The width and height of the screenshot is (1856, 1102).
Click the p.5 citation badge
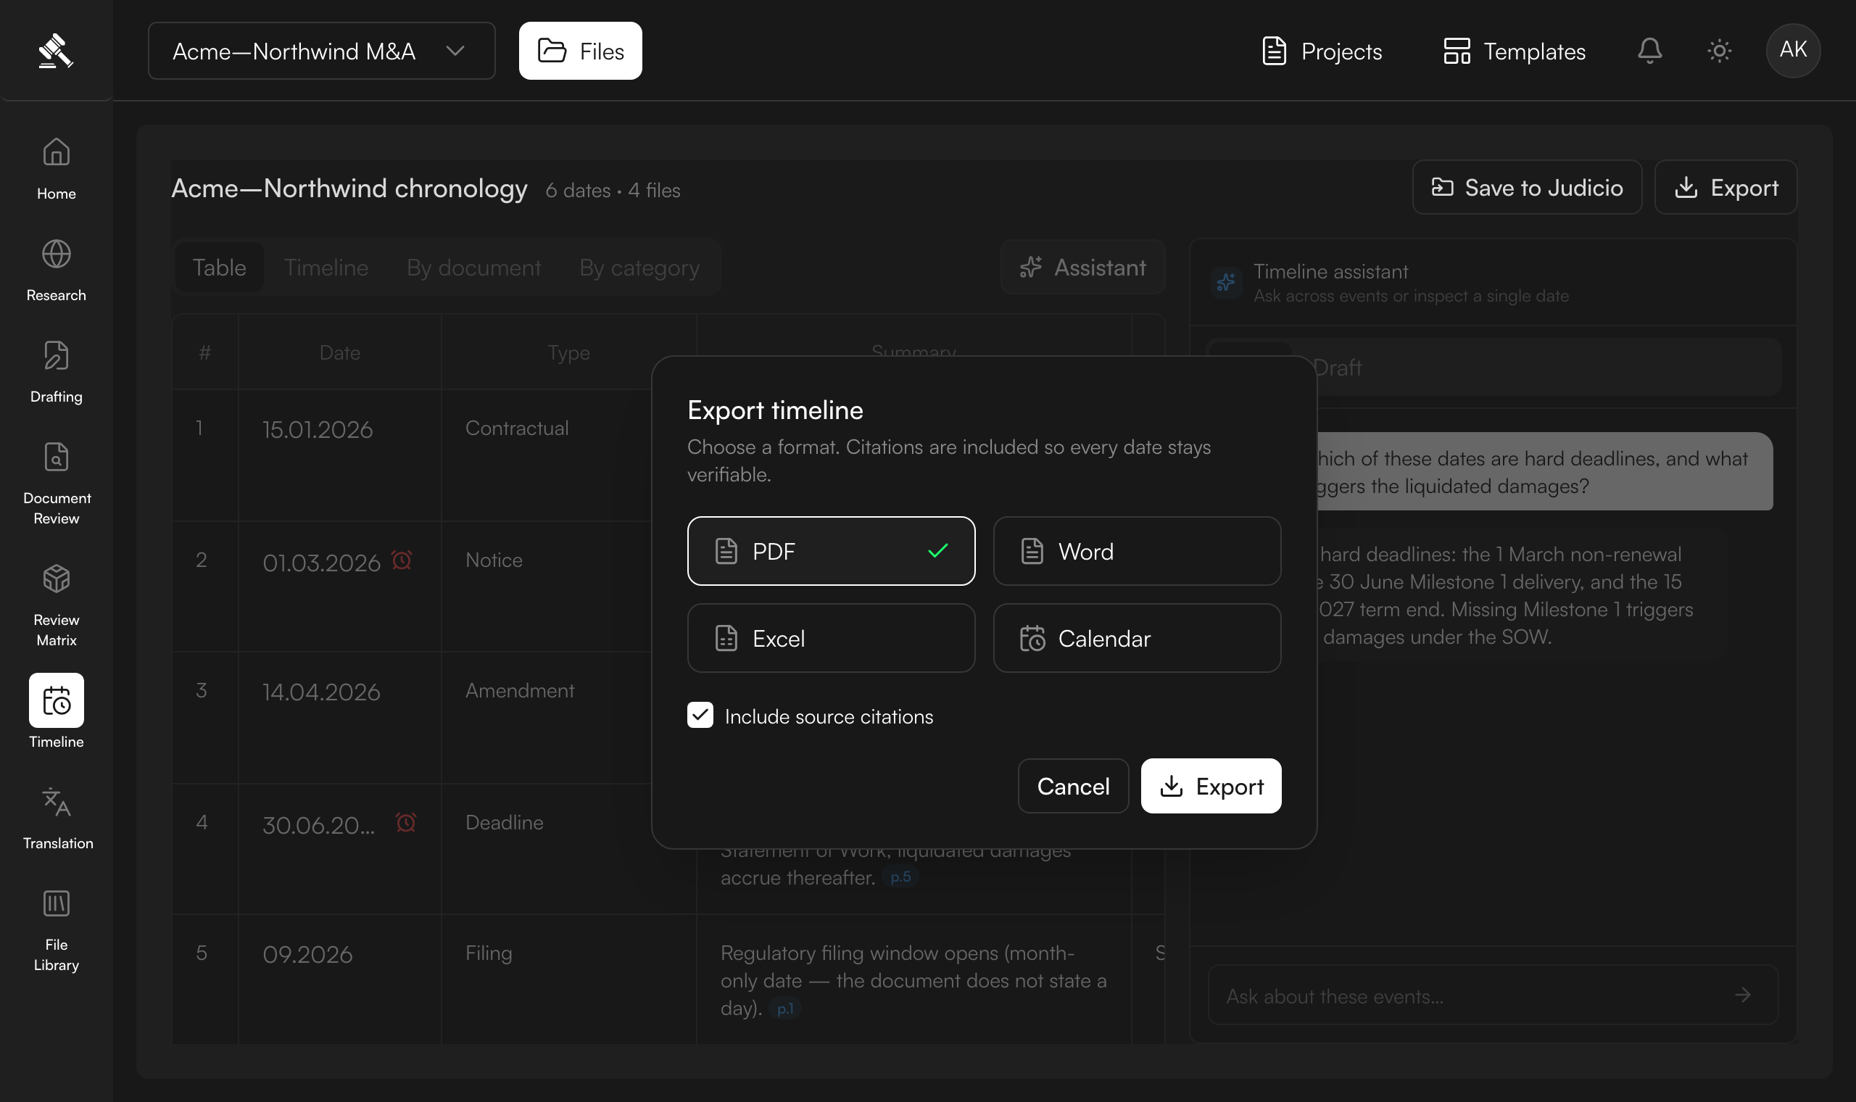tap(900, 877)
